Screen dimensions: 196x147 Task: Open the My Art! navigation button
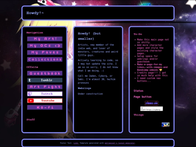tap(45, 39)
